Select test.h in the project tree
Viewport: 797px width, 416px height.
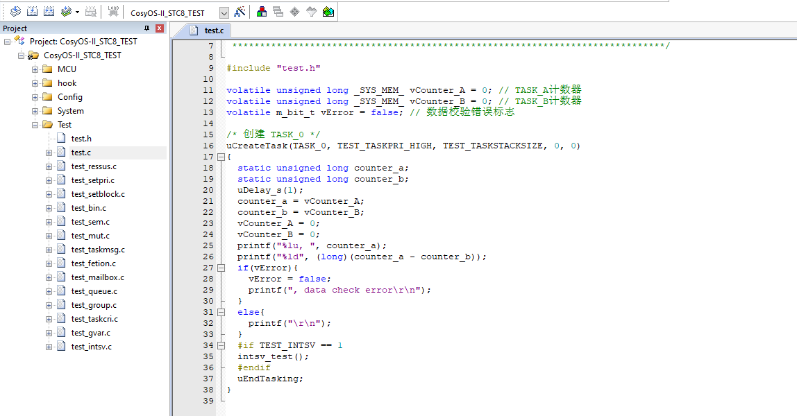point(81,139)
